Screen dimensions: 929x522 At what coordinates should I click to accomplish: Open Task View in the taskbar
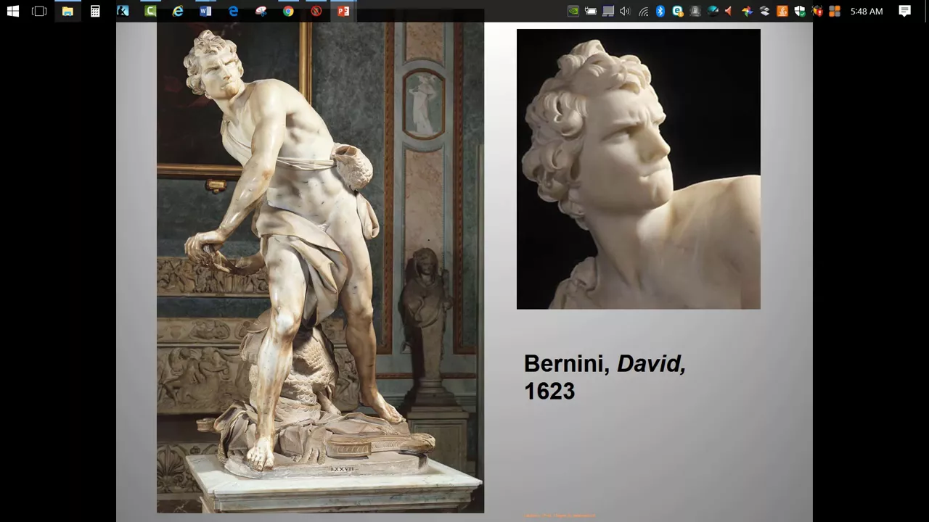pos(39,11)
